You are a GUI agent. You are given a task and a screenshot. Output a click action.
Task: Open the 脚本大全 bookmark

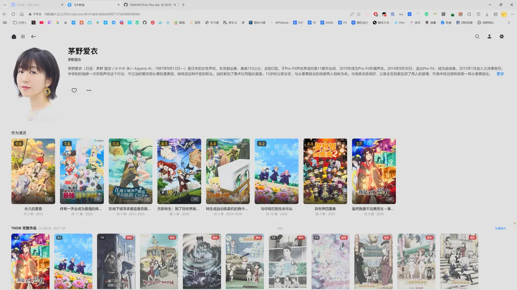pyautogui.click(x=381, y=23)
